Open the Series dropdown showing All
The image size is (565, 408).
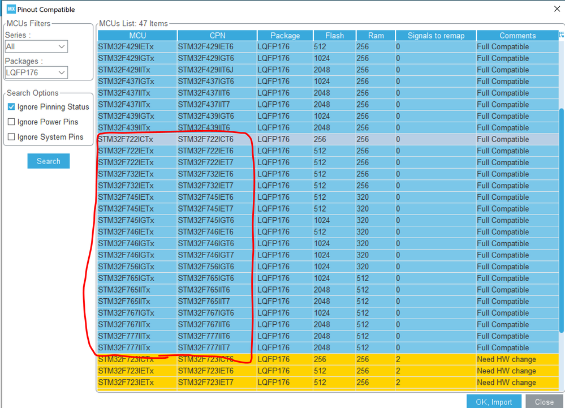coord(36,46)
